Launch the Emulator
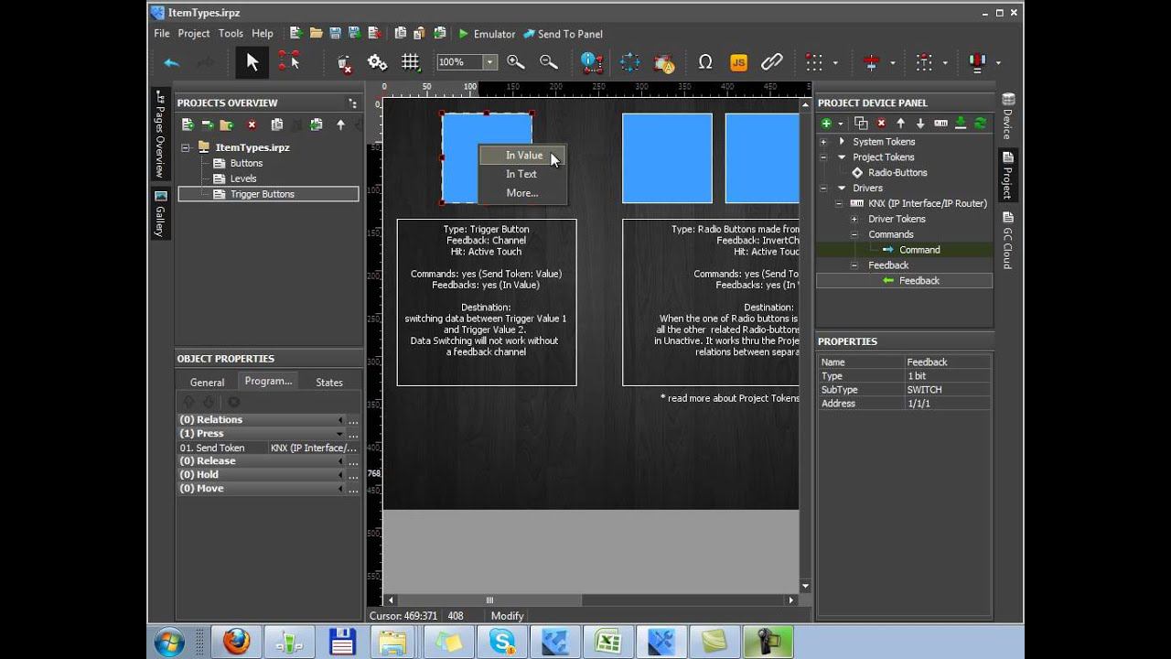The width and height of the screenshot is (1171, 659). coord(487,34)
